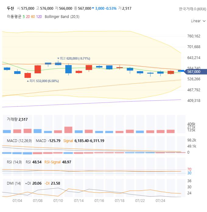Click the 두산 stock name
The height and width of the screenshot is (212, 207).
click(x=10, y=9)
